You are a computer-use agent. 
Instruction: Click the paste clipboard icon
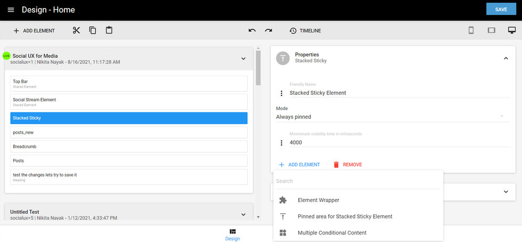(109, 30)
